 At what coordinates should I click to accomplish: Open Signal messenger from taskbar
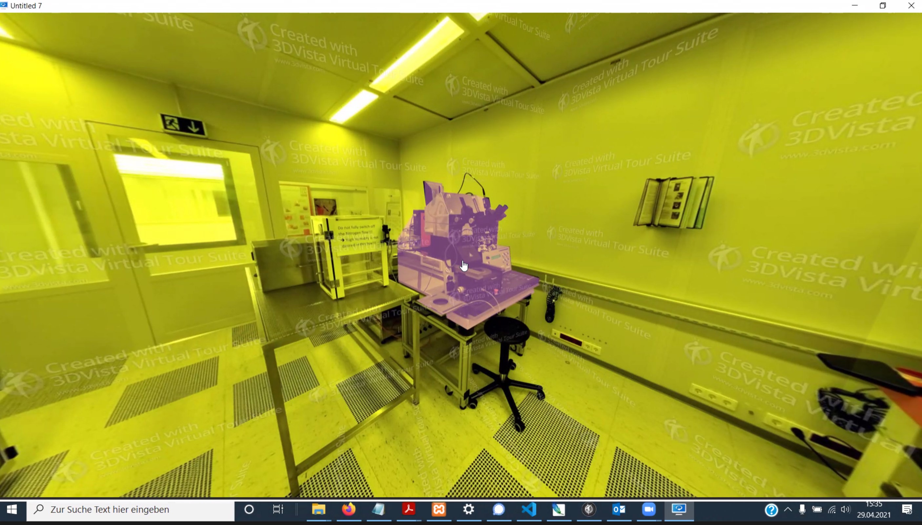(499, 510)
